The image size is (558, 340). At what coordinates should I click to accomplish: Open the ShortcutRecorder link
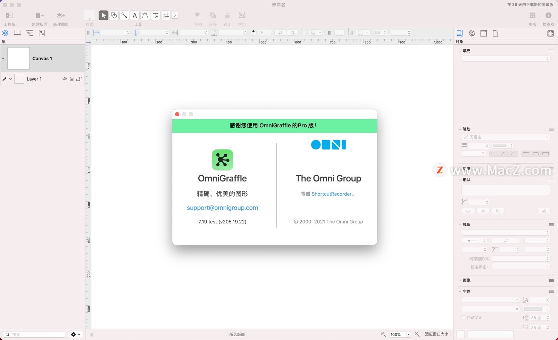pyautogui.click(x=331, y=194)
